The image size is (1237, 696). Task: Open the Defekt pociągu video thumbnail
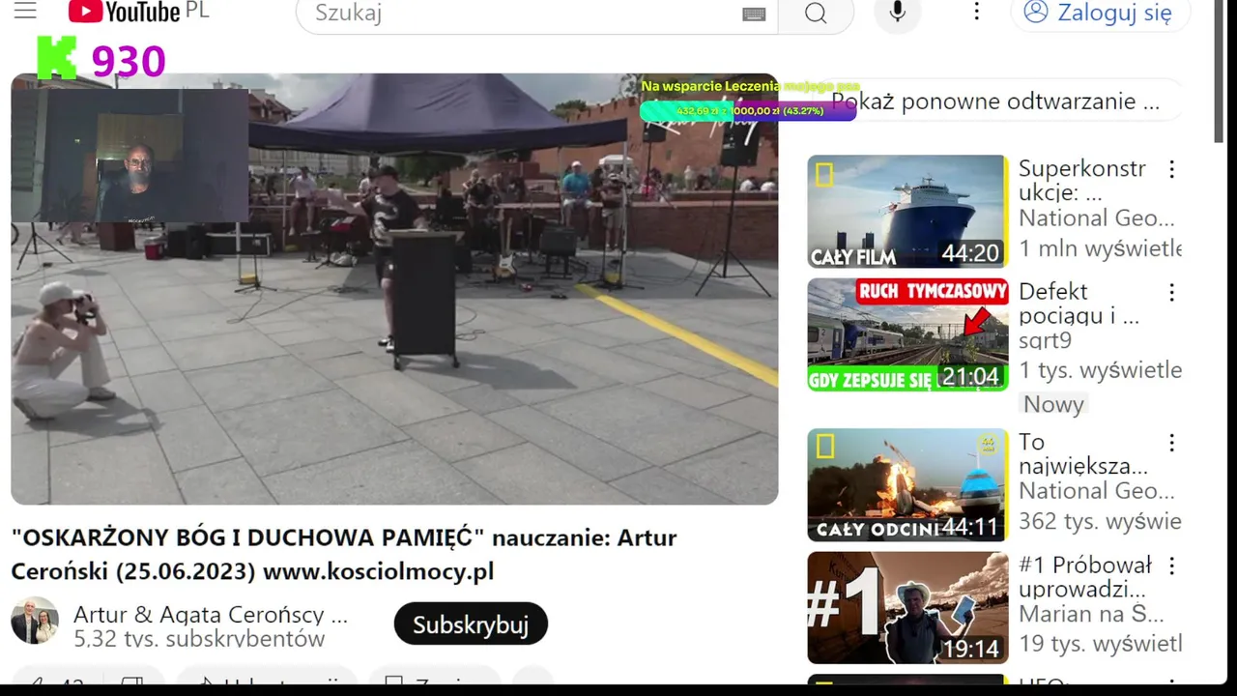click(907, 334)
